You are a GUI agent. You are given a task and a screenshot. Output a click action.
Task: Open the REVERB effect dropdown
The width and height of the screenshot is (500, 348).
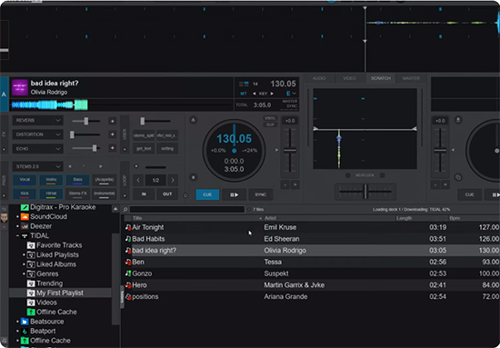(37, 121)
